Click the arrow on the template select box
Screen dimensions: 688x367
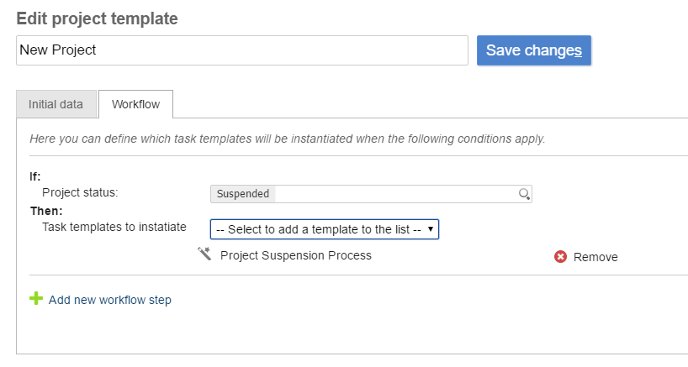(x=430, y=228)
